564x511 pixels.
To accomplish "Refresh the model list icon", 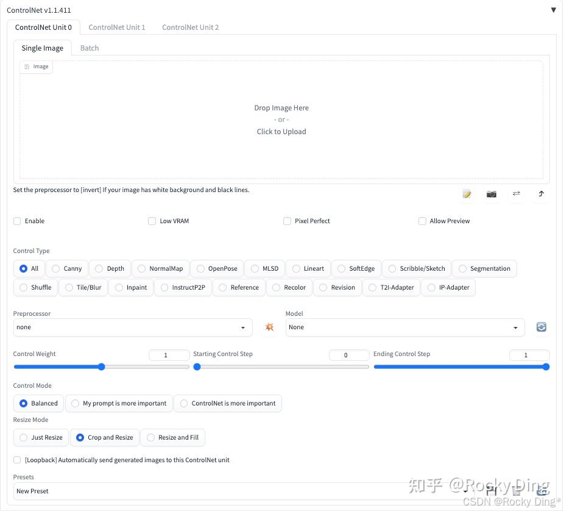I will tap(541, 327).
